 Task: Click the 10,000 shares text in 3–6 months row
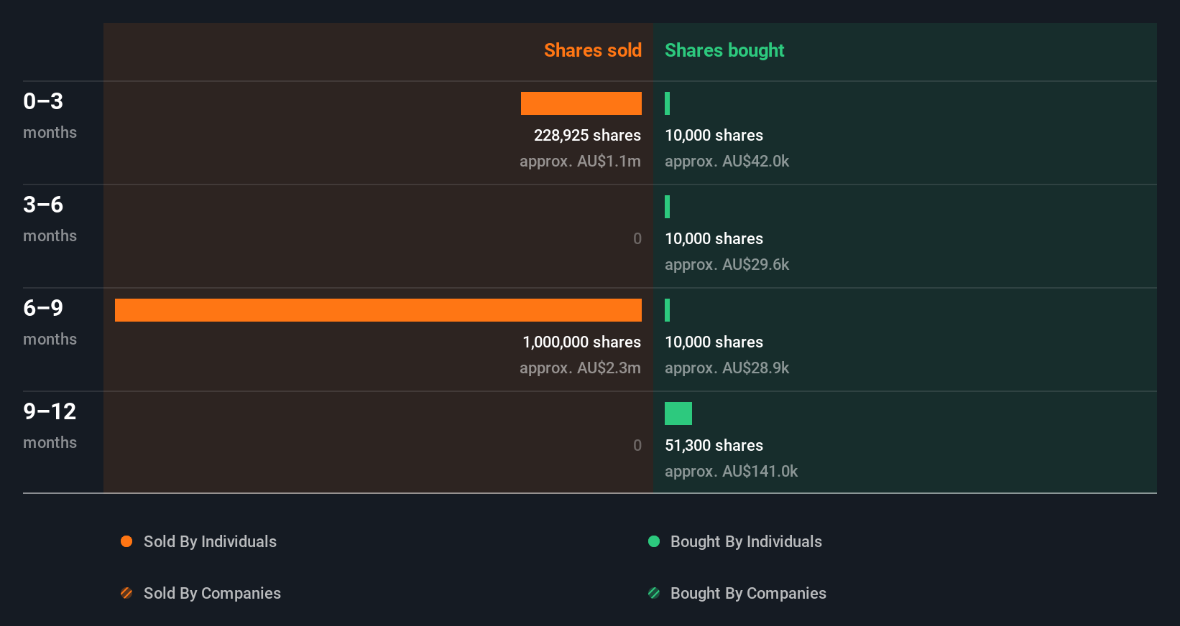714,238
